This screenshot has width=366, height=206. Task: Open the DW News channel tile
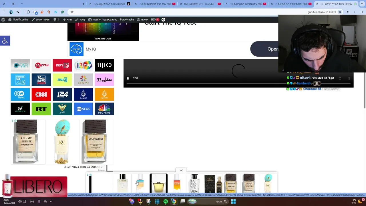(x=20, y=94)
